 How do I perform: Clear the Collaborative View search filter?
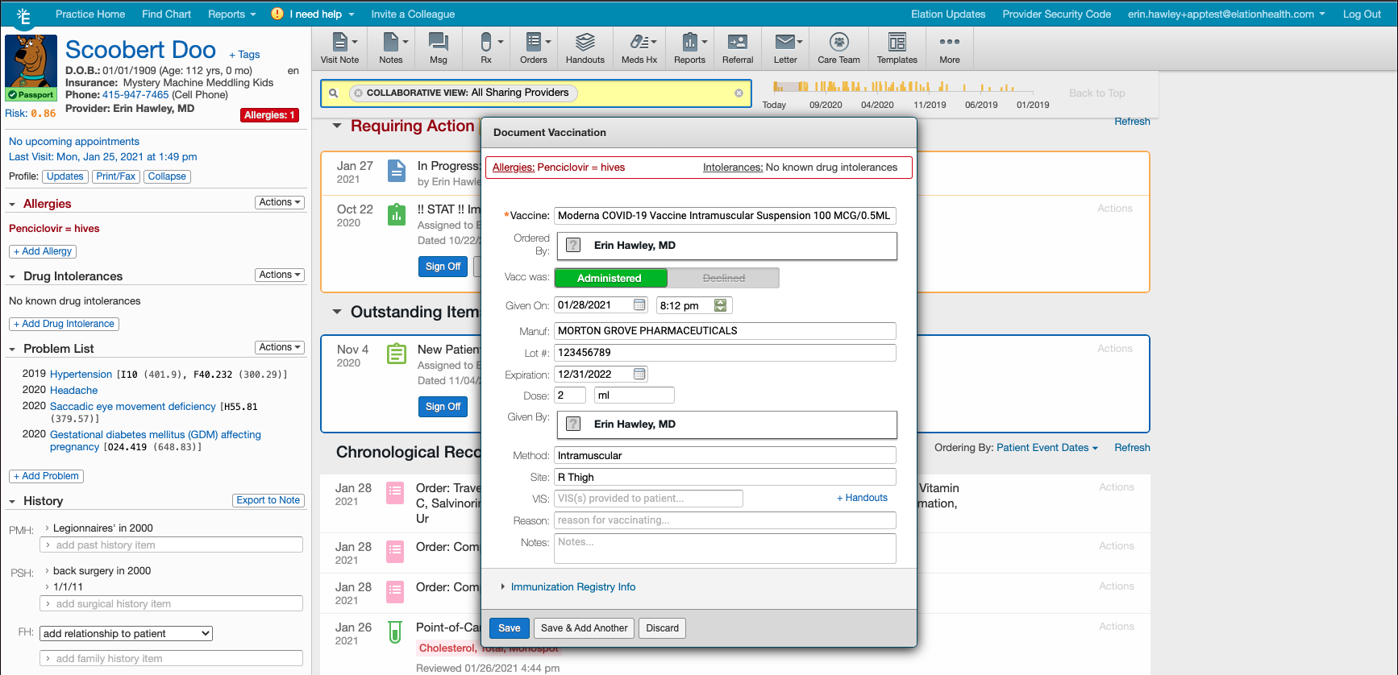739,93
